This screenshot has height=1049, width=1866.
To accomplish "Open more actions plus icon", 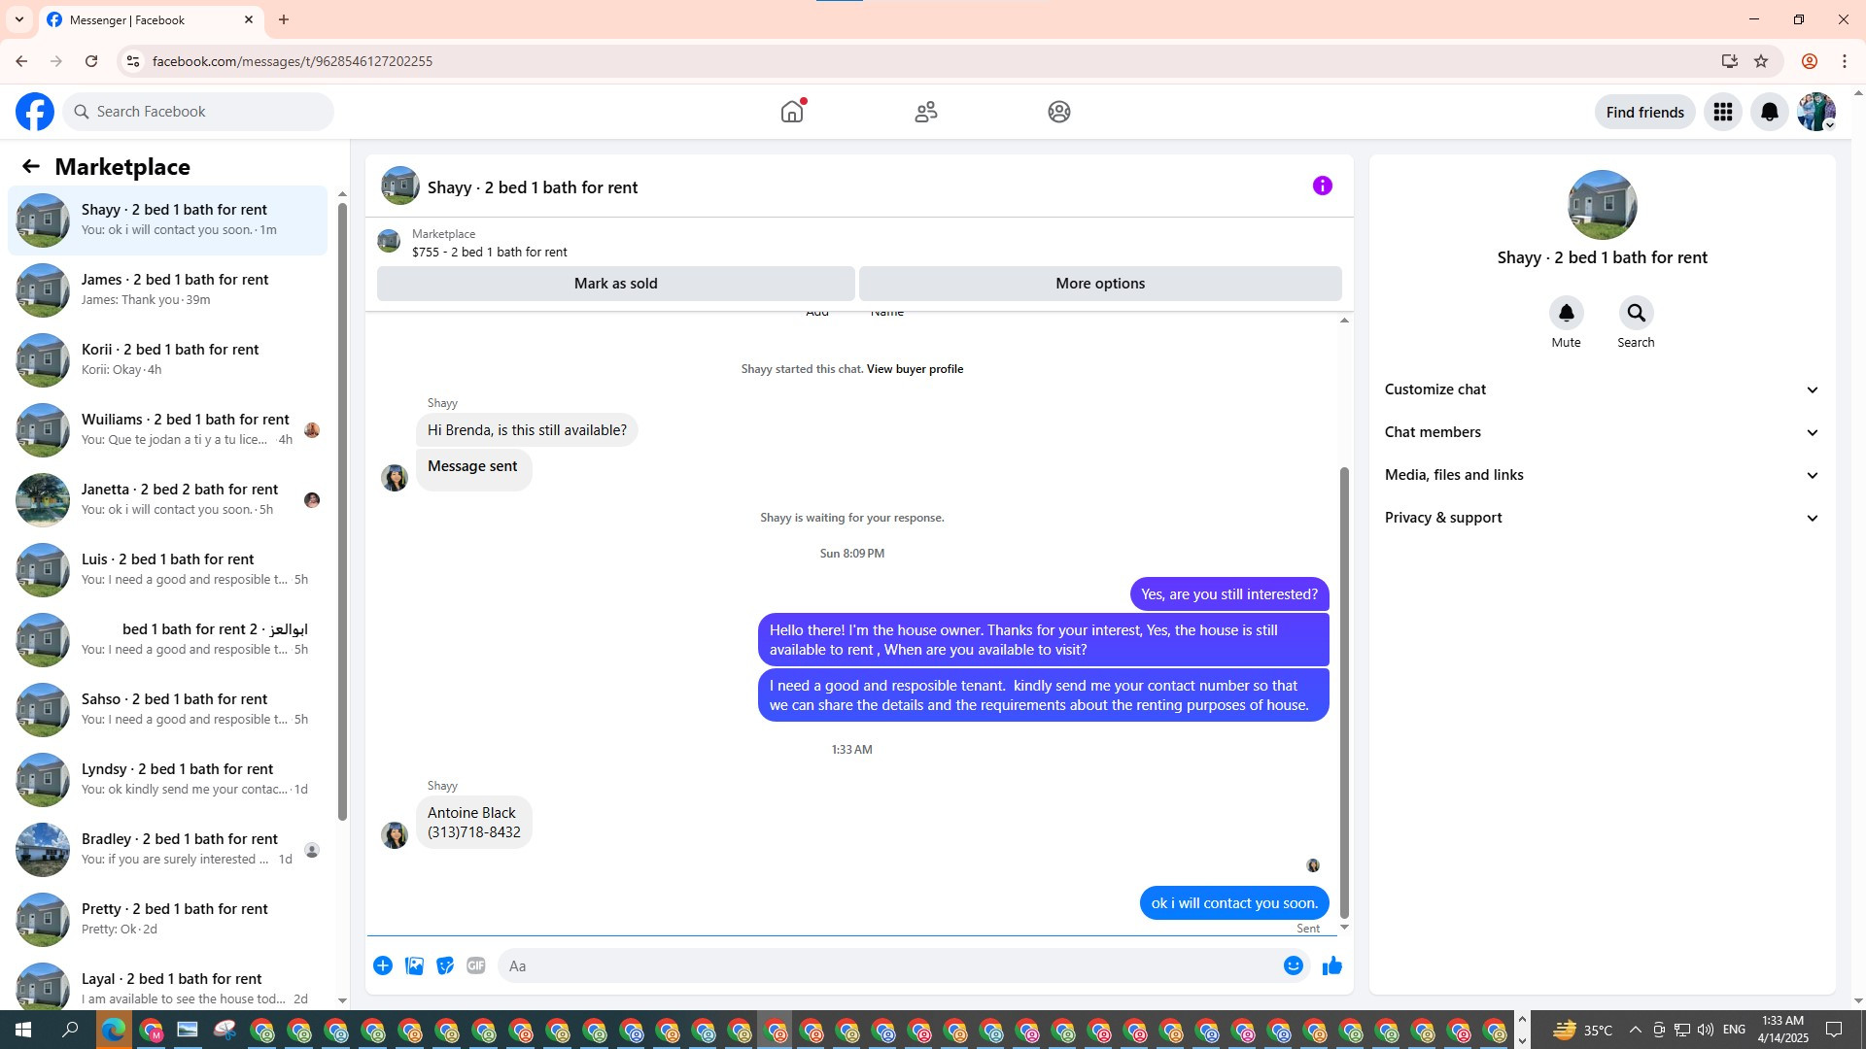I will pos(383,965).
